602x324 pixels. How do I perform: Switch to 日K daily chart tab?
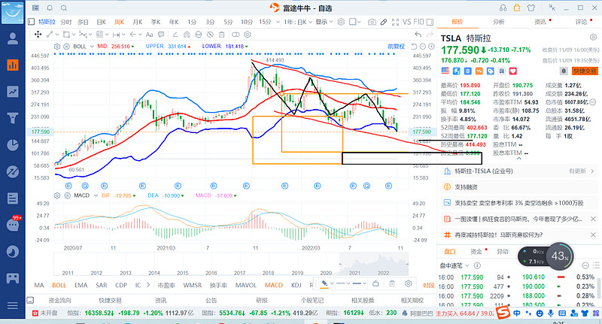pyautogui.click(x=101, y=23)
